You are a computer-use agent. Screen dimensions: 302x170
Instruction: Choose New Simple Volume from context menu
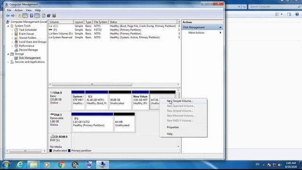pos(184,101)
